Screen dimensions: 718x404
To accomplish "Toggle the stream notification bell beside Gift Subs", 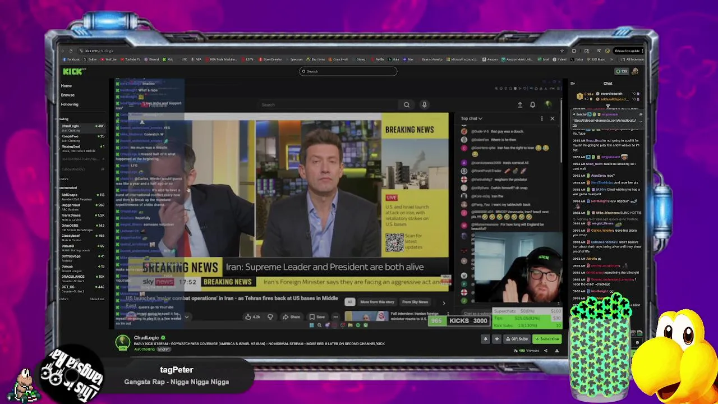I will point(486,339).
